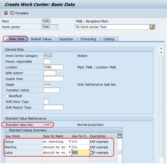Click the scroll down arrow of panel
Screen dimensions: 167x164
(161, 53)
